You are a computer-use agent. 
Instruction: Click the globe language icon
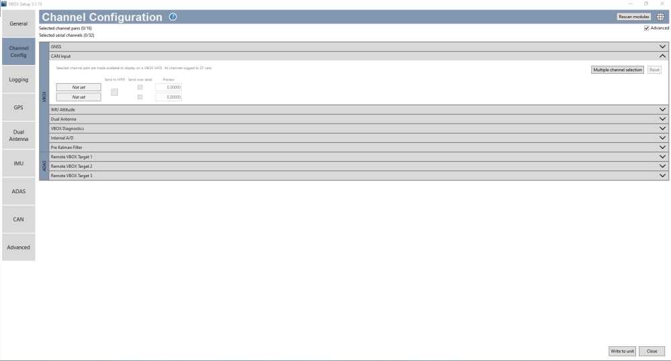point(661,17)
